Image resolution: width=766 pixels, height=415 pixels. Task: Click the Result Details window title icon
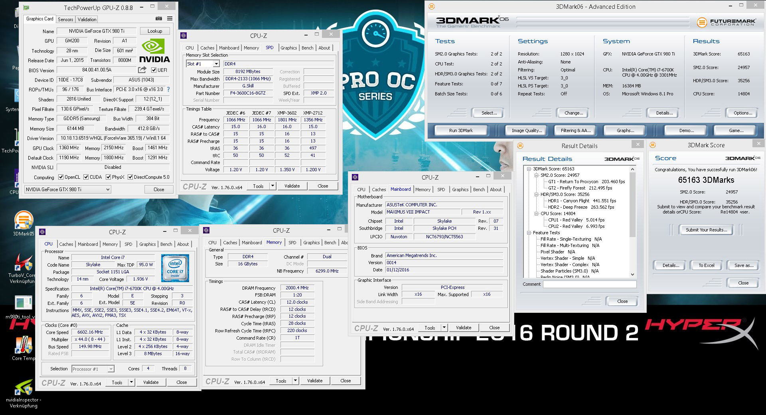[521, 145]
